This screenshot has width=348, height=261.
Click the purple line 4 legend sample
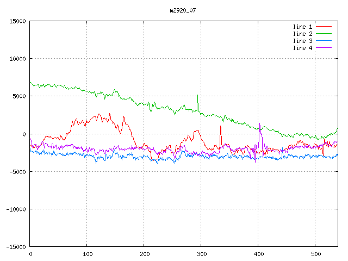coord(324,48)
